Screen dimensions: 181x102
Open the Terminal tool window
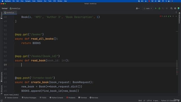click(83, 97)
